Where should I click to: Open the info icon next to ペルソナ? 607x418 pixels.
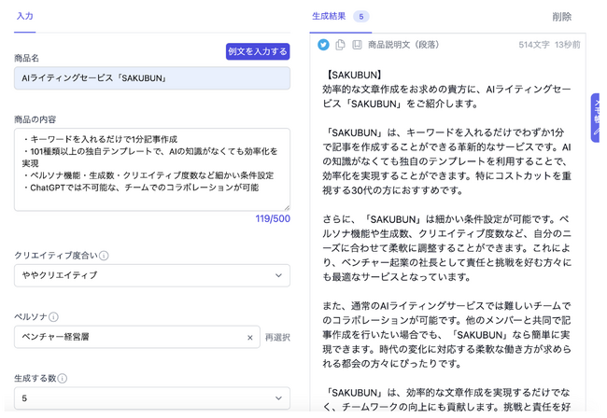(53, 317)
